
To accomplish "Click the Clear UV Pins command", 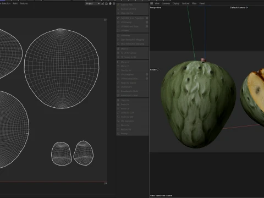I will (x=133, y=13).
